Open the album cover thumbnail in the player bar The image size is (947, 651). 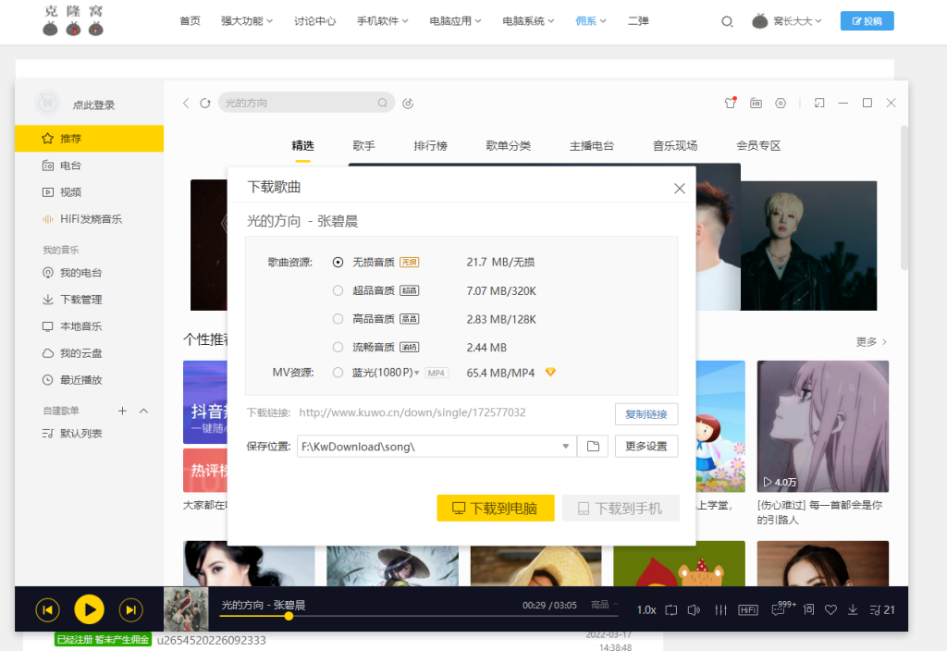pos(186,608)
